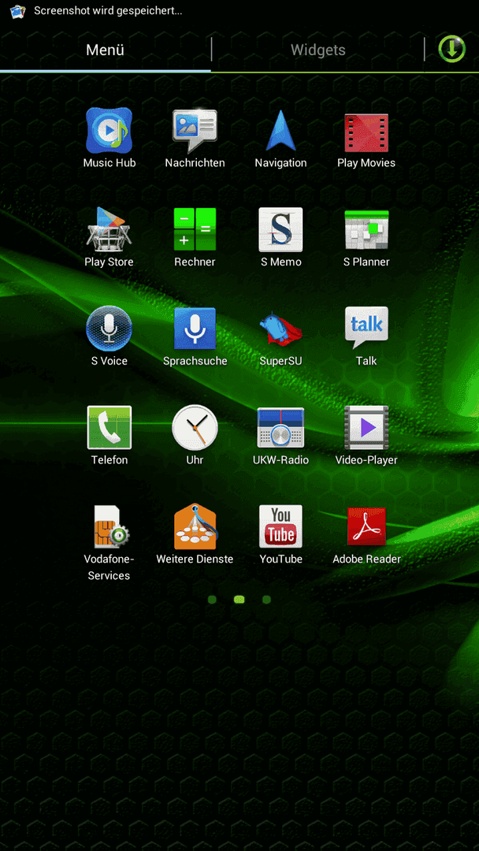The width and height of the screenshot is (479, 851).
Task: Launch UKW-Radio
Action: (280, 428)
